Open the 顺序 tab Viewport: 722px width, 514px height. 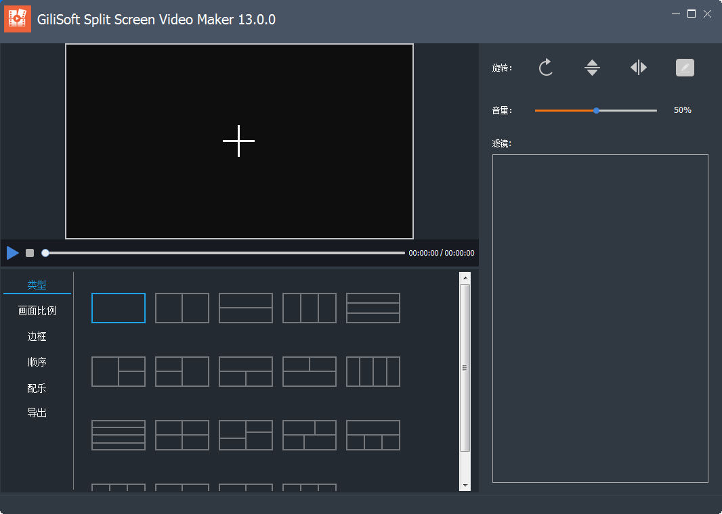pyautogui.click(x=37, y=362)
